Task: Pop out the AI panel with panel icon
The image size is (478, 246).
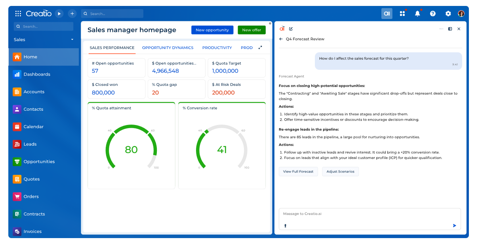Action: [450, 28]
